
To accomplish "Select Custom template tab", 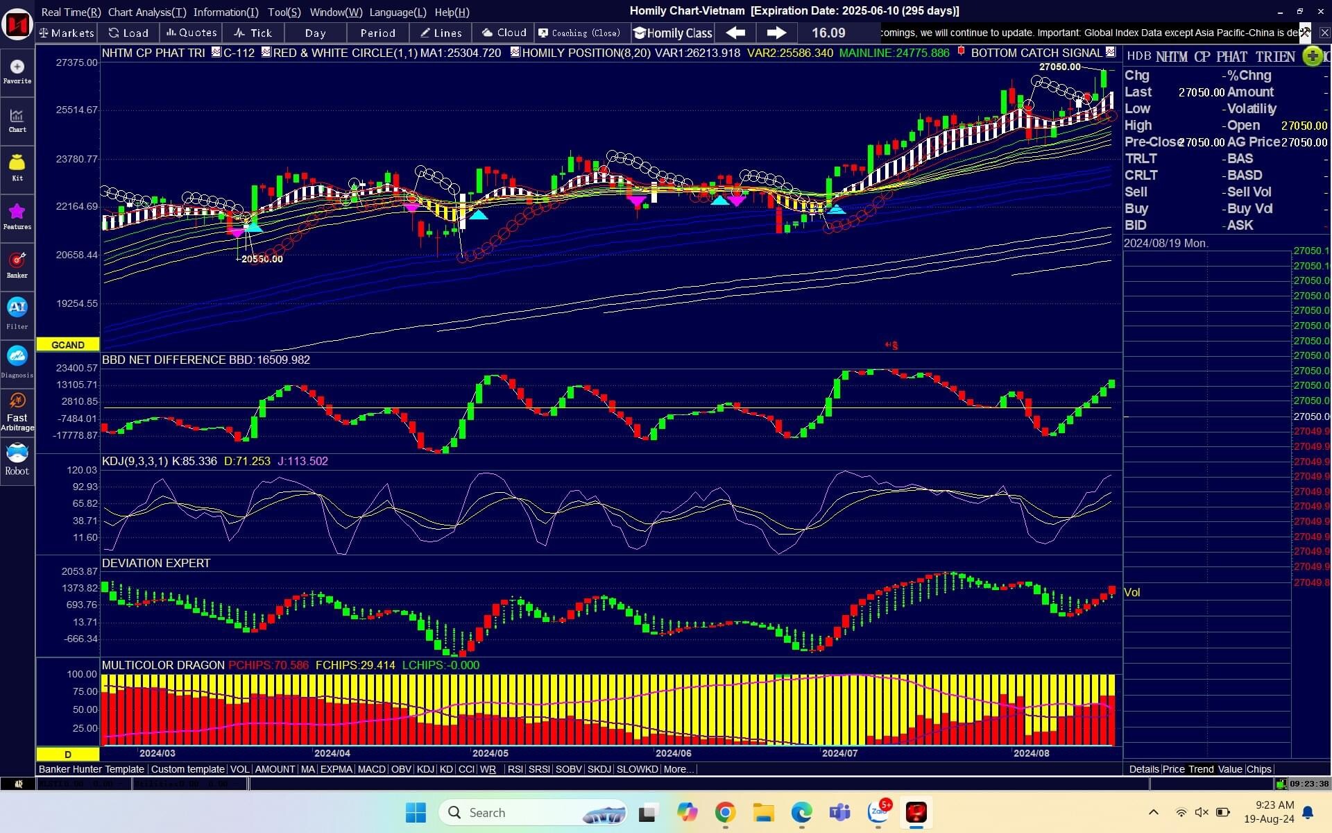I will (187, 769).
